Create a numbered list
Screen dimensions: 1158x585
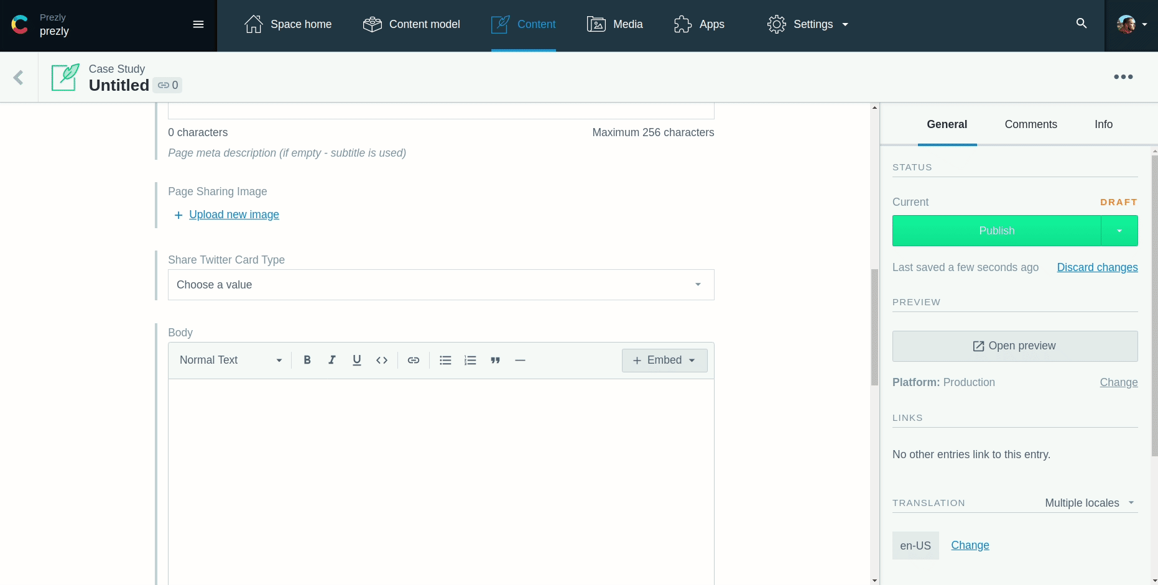click(x=470, y=360)
